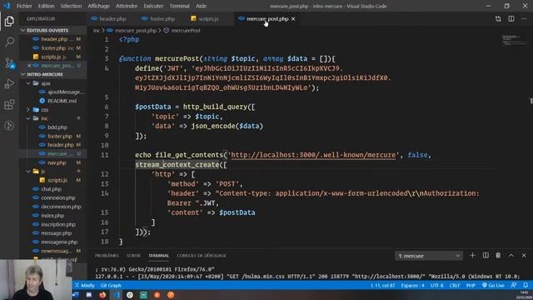Show the Console de débogage tab

[202, 256]
